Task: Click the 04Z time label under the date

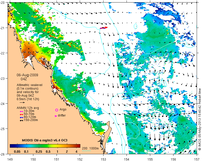Action: click(x=24, y=79)
